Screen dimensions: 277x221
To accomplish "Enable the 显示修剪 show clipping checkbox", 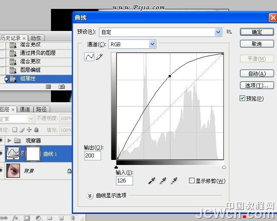I will pyautogui.click(x=192, y=181).
